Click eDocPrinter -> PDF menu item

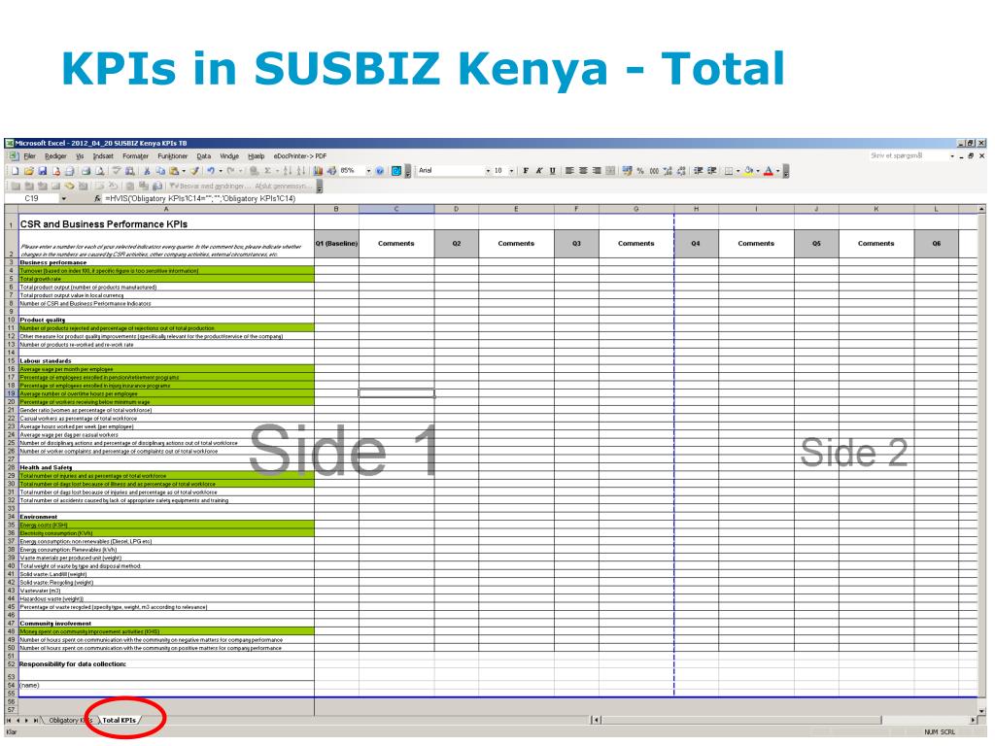[x=300, y=156]
